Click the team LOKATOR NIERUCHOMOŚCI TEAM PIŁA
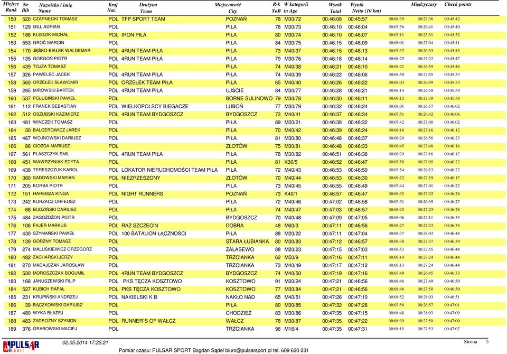The image size is (507, 354). 170,170
